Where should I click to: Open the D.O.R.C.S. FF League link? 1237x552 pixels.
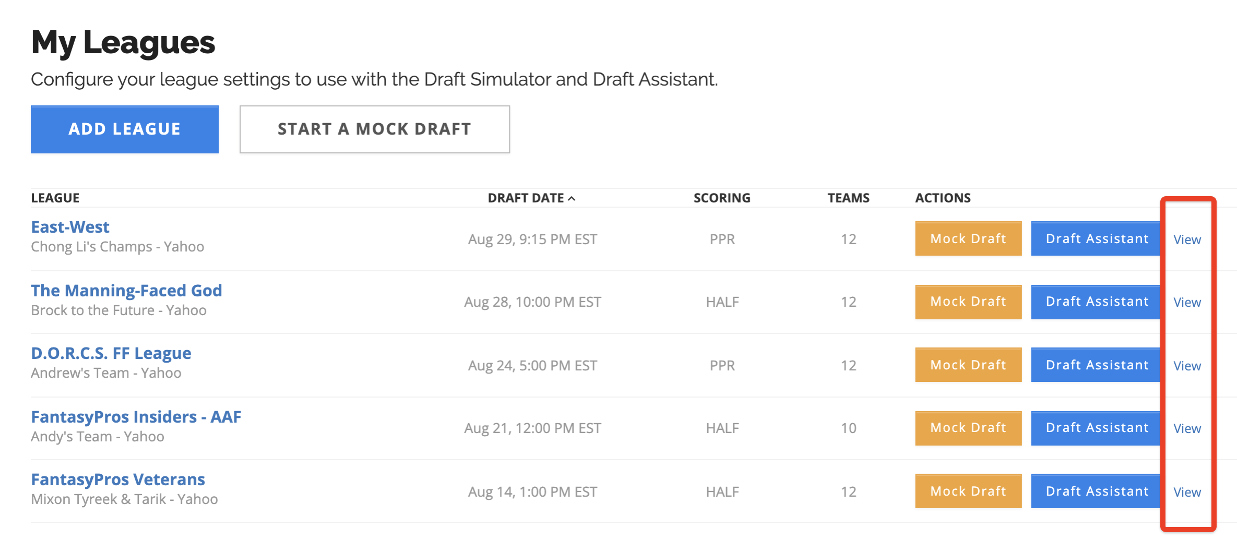click(111, 353)
